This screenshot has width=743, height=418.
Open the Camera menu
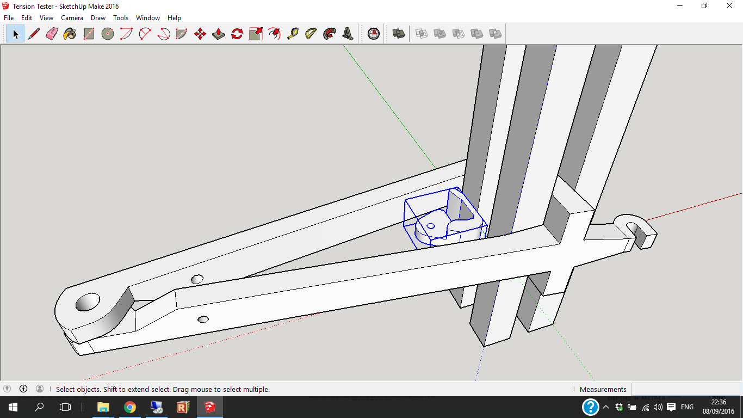[72, 18]
